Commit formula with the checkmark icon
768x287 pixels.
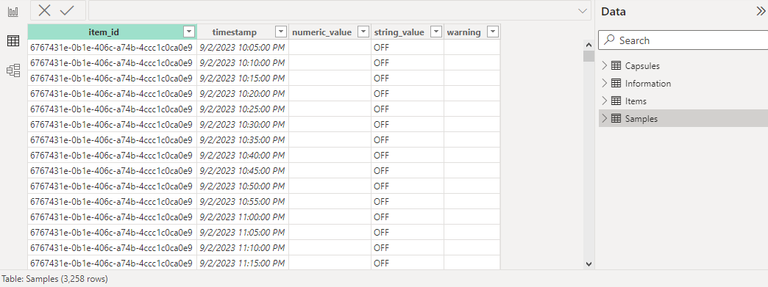[67, 10]
